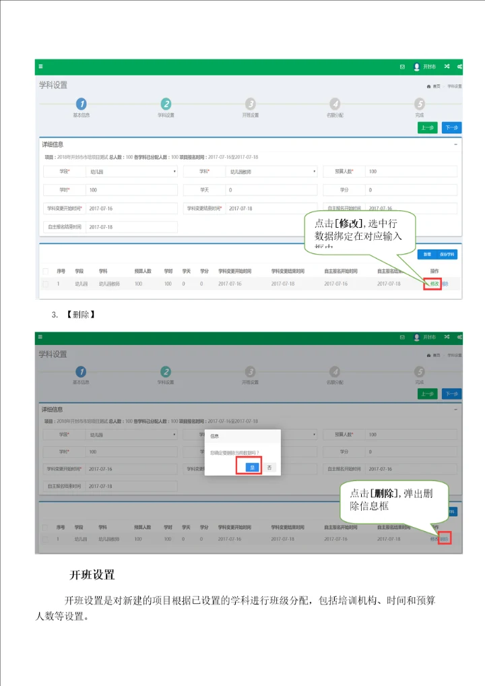
Task: Click the home 首页 breadcrumb icon in the top screenshot
Action: pyautogui.click(x=429, y=86)
